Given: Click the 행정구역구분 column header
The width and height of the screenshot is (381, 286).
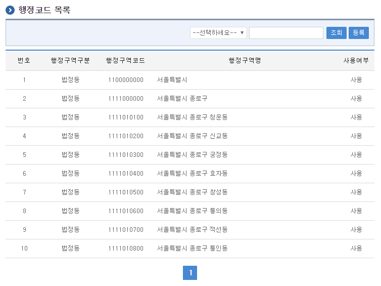Looking at the screenshot, I should click(70, 61).
